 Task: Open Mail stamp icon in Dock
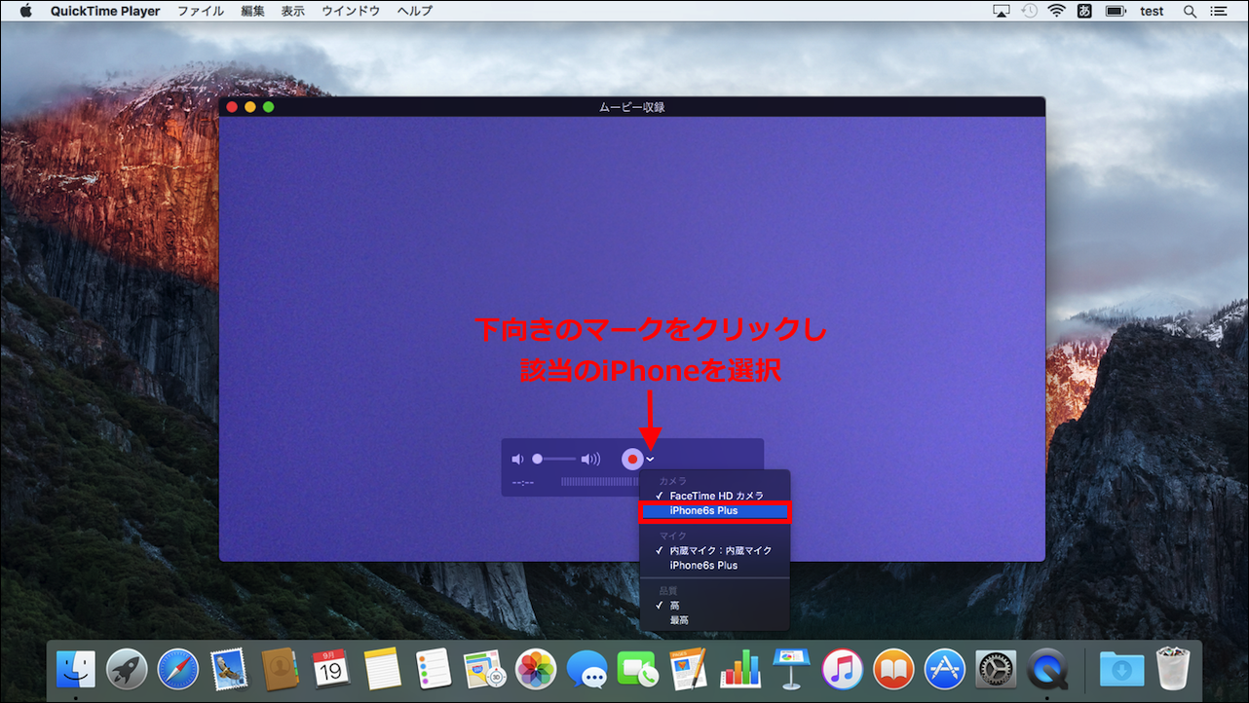click(229, 669)
